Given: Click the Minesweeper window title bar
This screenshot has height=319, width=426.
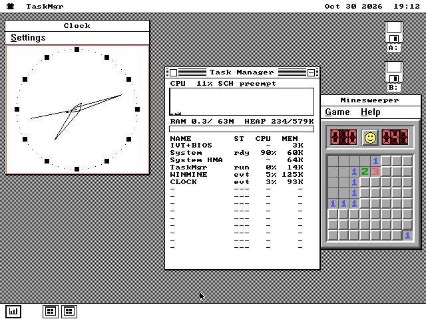Looking at the screenshot, I should (x=371, y=100).
